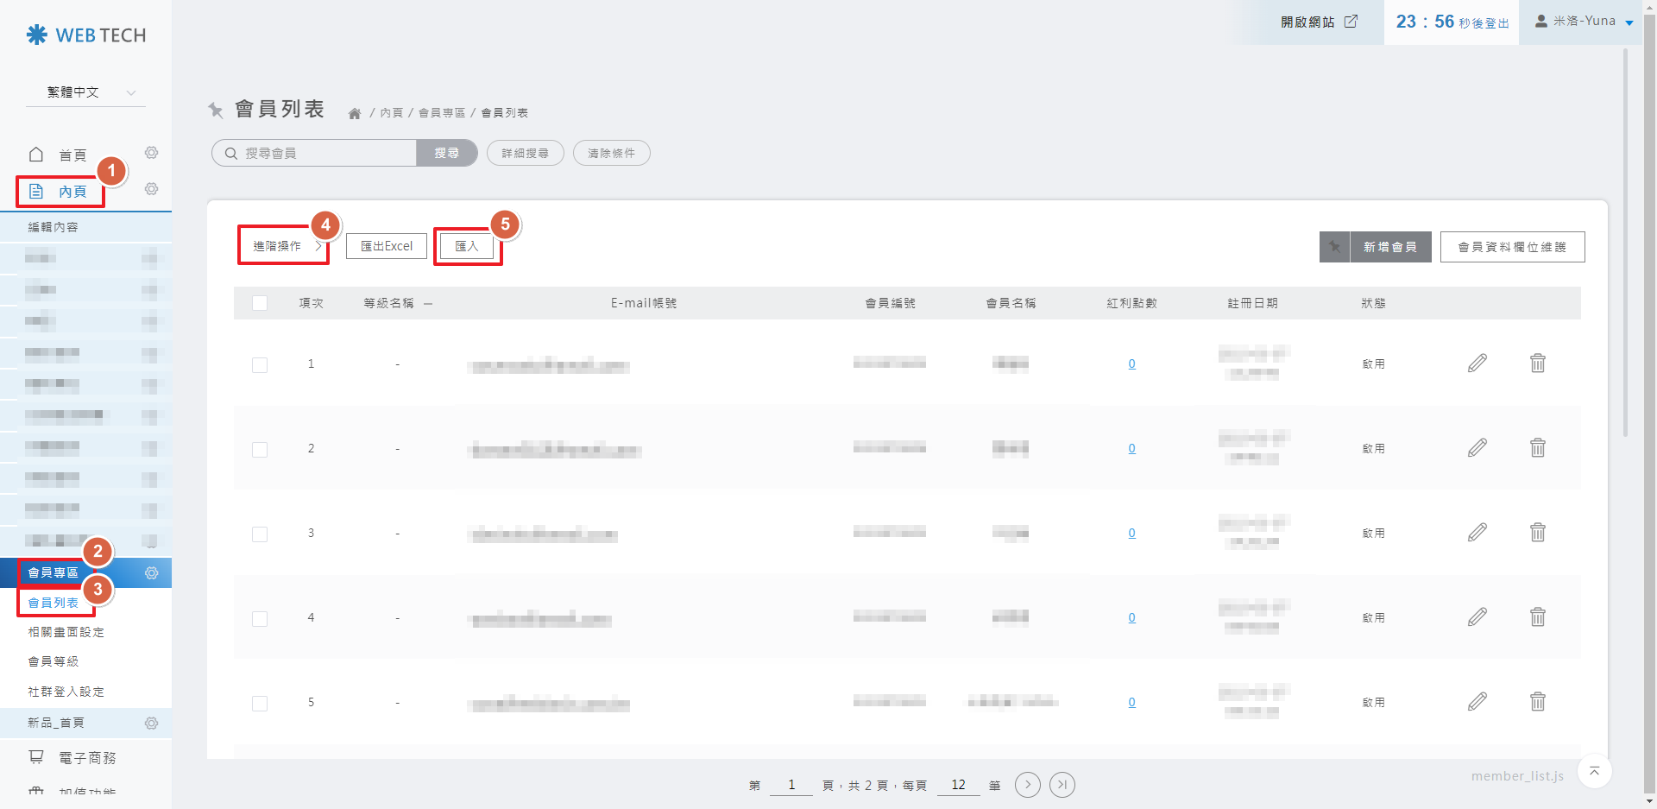This screenshot has width=1657, height=809.
Task: Jump to last page arrow icon
Action: pos(1062,785)
